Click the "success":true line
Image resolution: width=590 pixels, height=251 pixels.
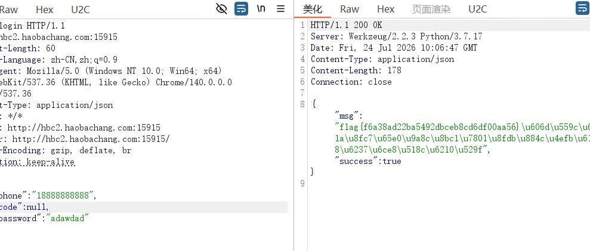pyautogui.click(x=367, y=161)
